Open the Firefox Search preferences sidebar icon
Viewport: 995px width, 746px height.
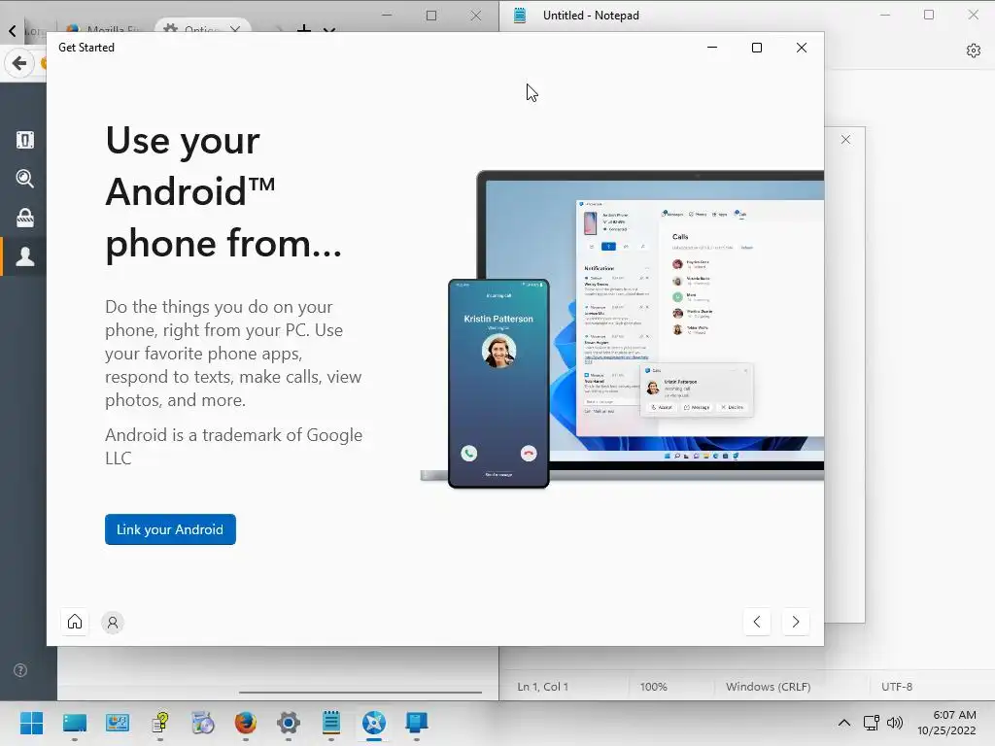pos(24,179)
